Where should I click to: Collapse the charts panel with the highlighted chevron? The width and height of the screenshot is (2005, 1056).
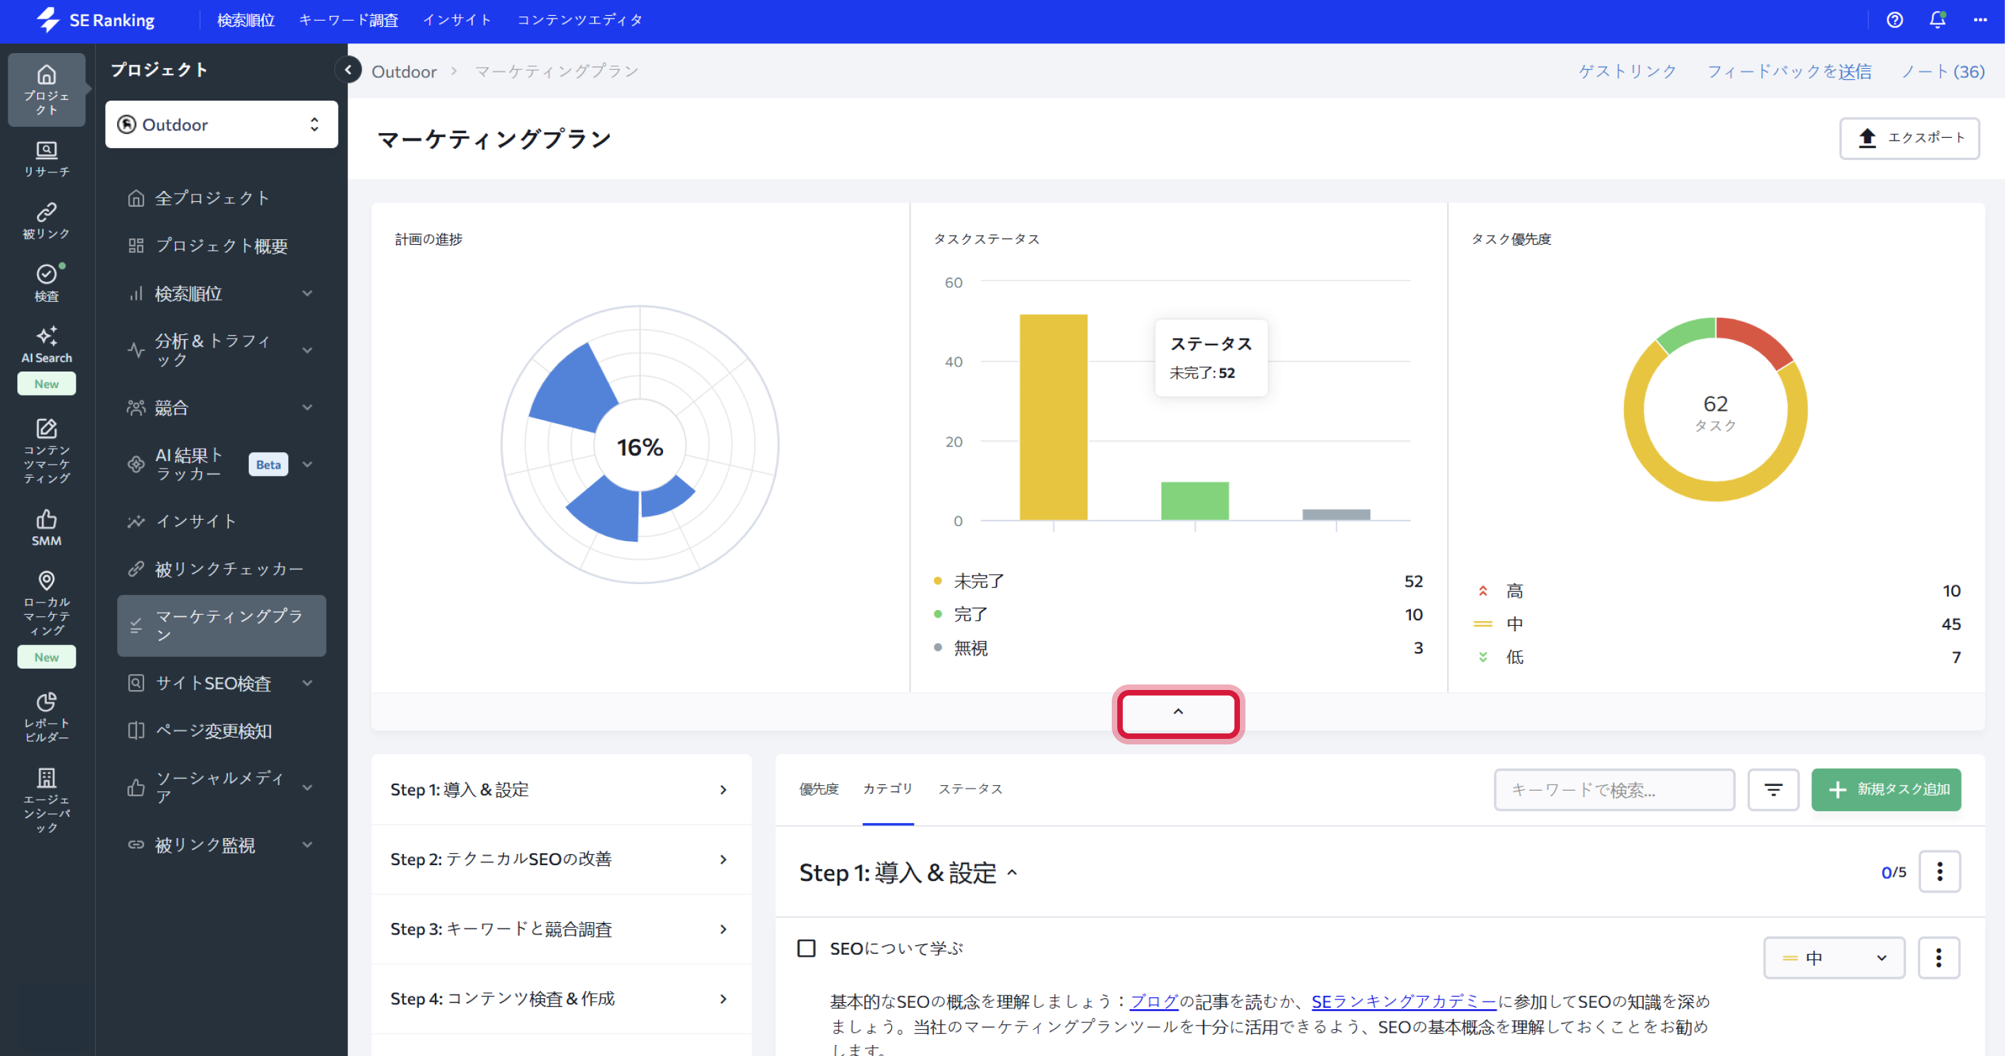click(x=1178, y=712)
